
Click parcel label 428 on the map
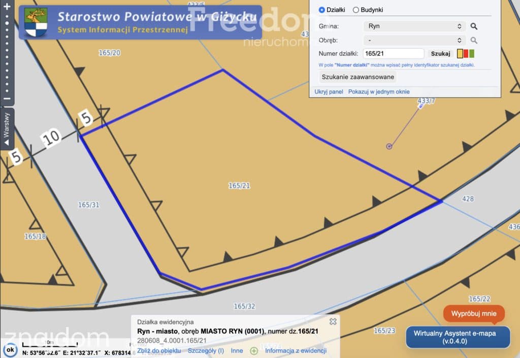pyautogui.click(x=468, y=199)
